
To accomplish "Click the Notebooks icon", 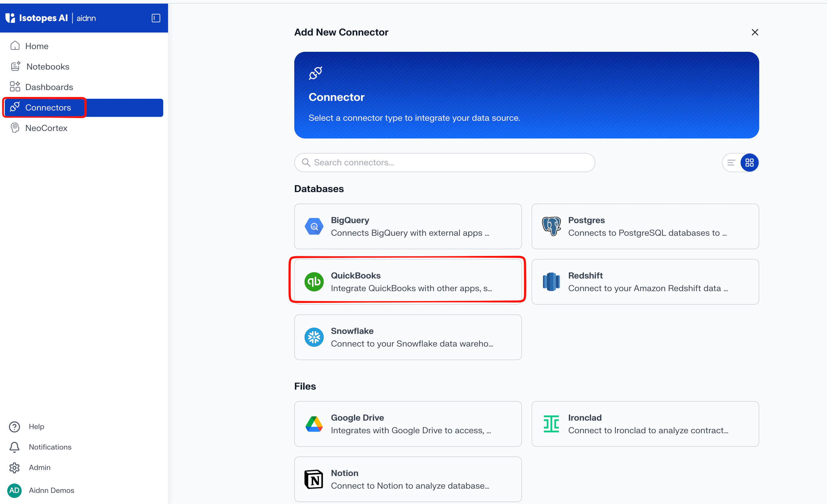I will point(15,66).
